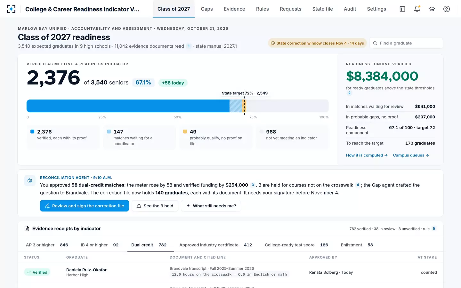
Task: Click 'Brandvale transcript · Fall 2025–Summer 2026'
Action: pos(212,268)
